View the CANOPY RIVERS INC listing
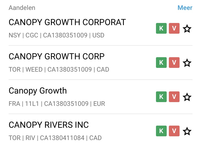Viewport: 201px width, 151px height. click(x=49, y=125)
